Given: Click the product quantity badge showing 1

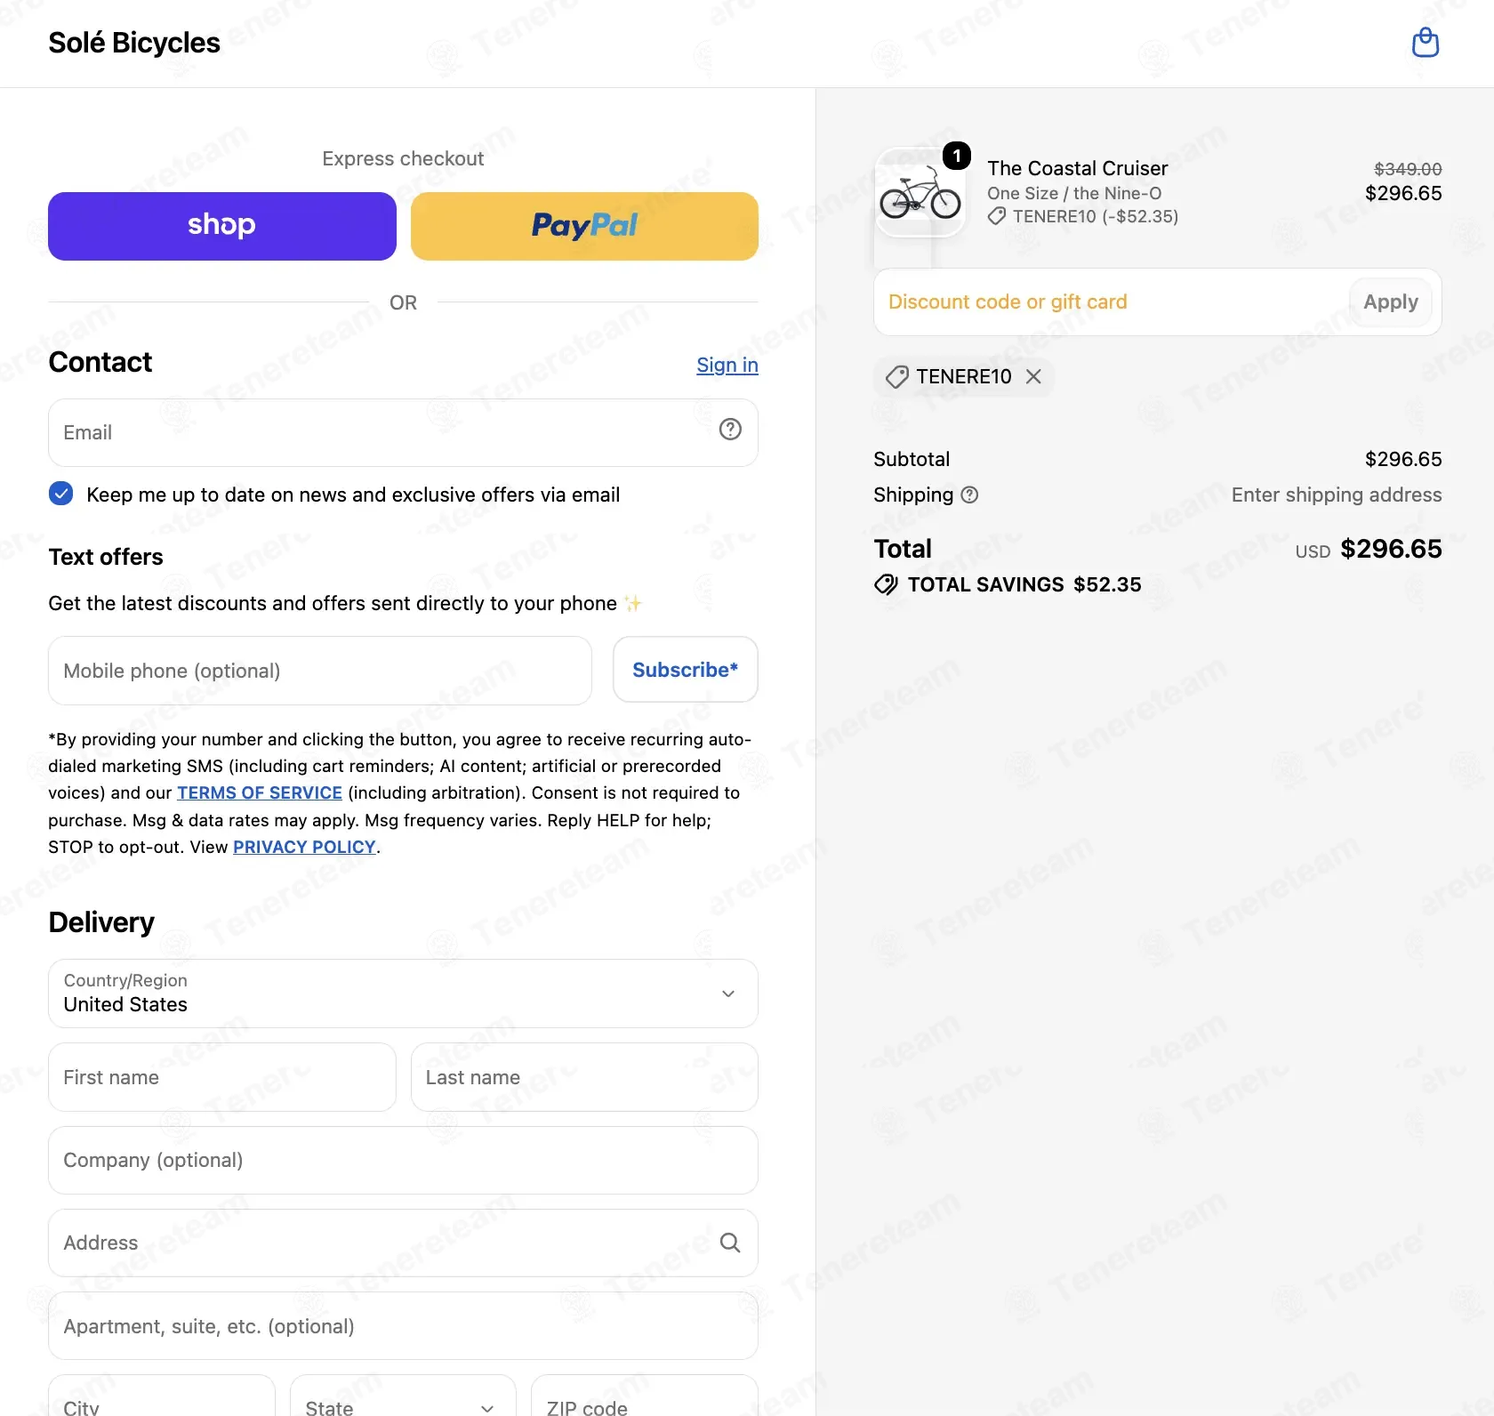Looking at the screenshot, I should point(957,156).
